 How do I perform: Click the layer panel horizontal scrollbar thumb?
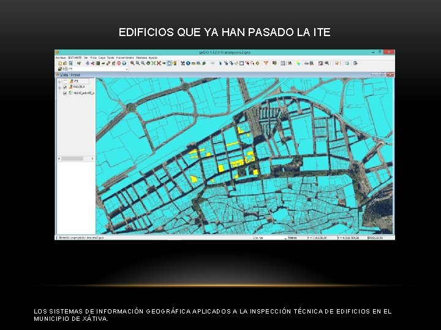pos(72,159)
